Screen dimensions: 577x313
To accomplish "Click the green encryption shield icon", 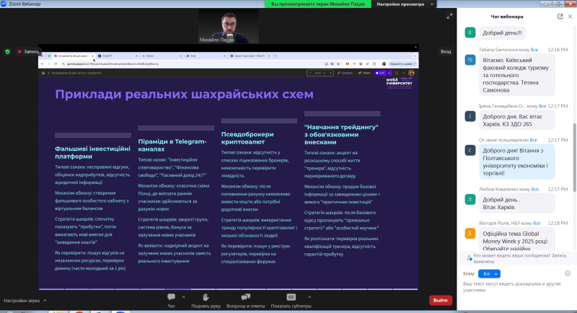I will (7, 51).
